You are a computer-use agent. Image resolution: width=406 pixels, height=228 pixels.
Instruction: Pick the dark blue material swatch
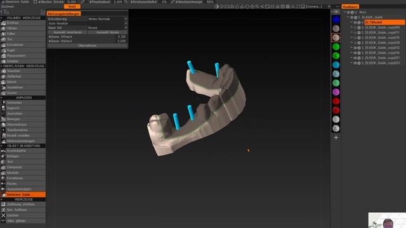336,20
